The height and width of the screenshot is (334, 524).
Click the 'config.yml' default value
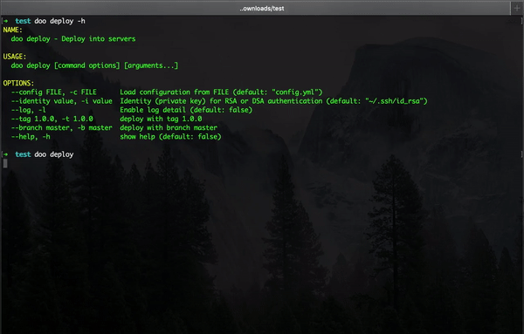(x=295, y=92)
